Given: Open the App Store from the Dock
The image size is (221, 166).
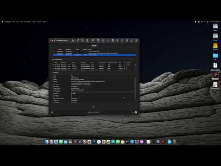Looking at the screenshot, I should pos(132,142).
